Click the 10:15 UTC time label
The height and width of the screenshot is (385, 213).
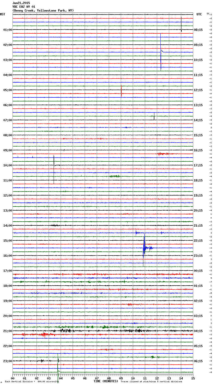[198, 60]
